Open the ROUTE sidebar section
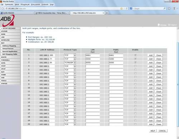This screenshot has height=139, width=179. click(x=10, y=57)
